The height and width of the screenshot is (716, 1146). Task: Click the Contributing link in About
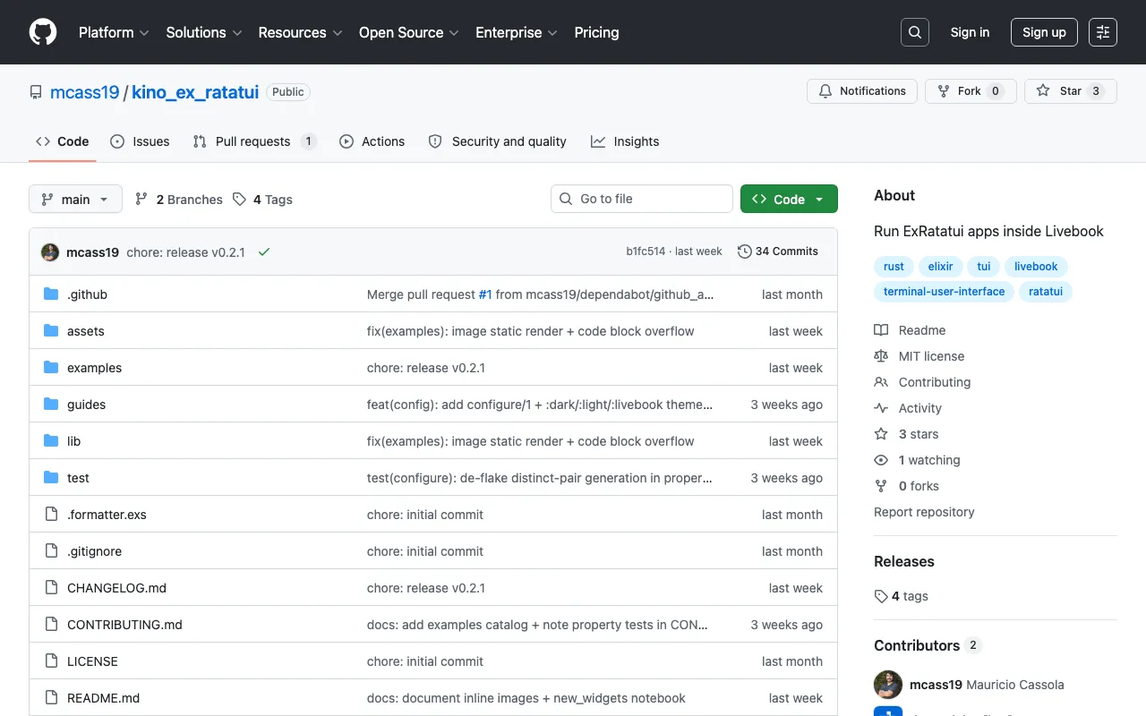pos(935,382)
